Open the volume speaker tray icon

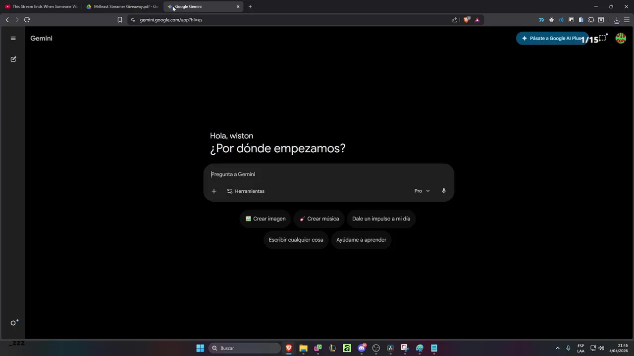(601, 348)
